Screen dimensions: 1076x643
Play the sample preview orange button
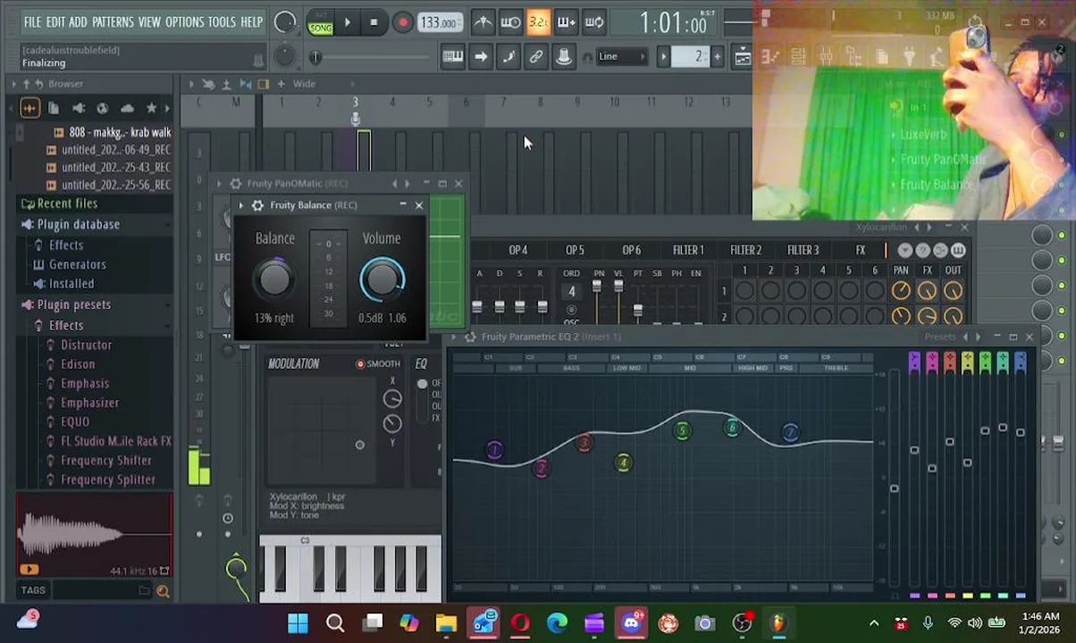click(x=29, y=570)
